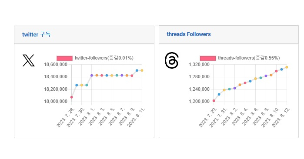Screen dimensions: 304x159
Task: Select the blue Twitter data point at 2023. 8. 10.
Action: [x=137, y=70]
